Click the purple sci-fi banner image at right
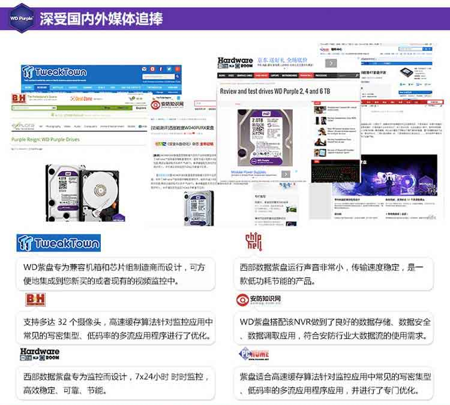 tap(385, 175)
